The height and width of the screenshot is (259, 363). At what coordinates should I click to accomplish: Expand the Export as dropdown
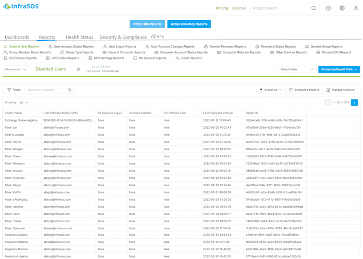pyautogui.click(x=270, y=90)
